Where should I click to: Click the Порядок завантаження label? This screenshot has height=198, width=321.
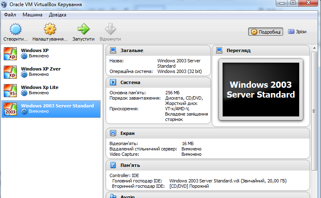click(x=135, y=98)
